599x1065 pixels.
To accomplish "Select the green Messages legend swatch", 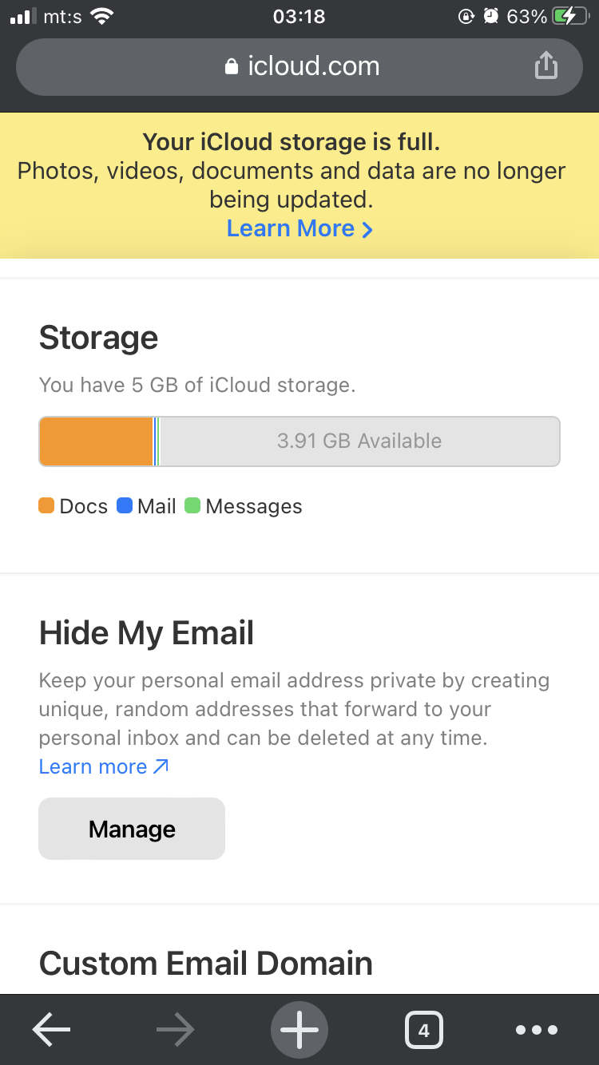I will pyautogui.click(x=194, y=505).
